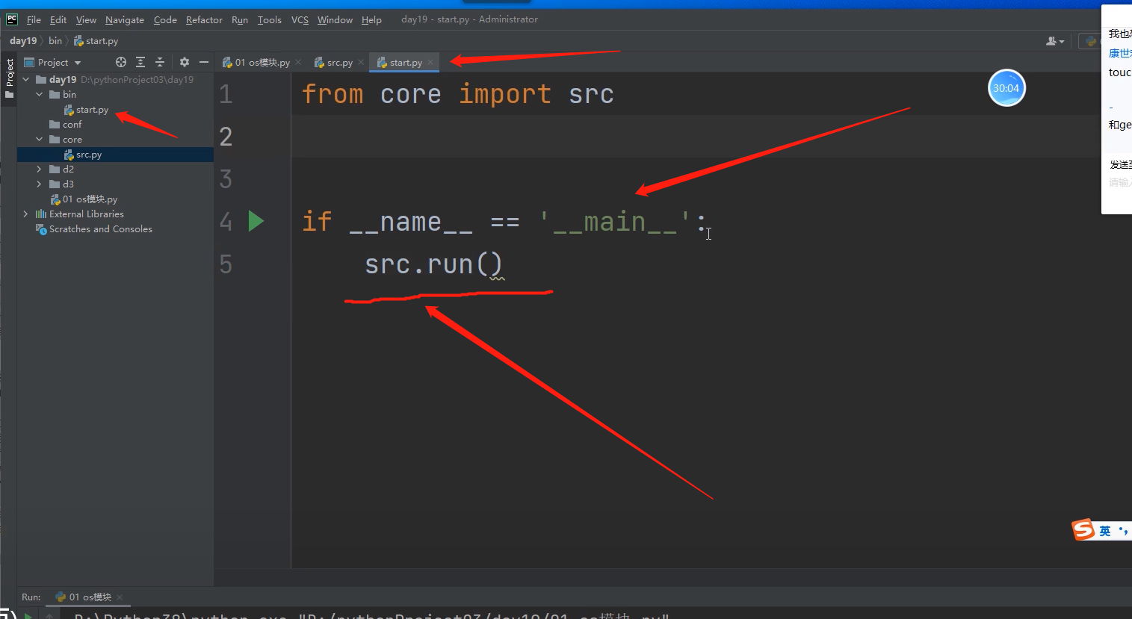Open the Window menu
This screenshot has width=1132, height=619.
[335, 19]
